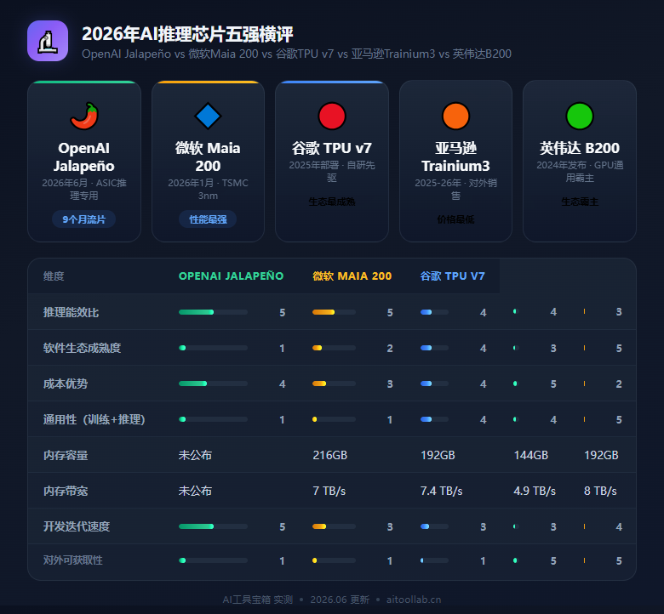This screenshot has width=664, height=614.
Task: Click 未公布 in the 内存带宽 row
Action: coord(195,491)
